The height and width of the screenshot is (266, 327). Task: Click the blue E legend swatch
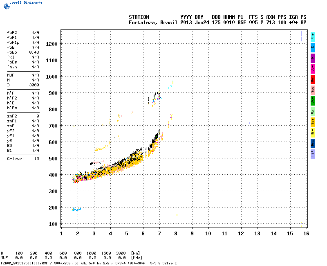pos(313,47)
